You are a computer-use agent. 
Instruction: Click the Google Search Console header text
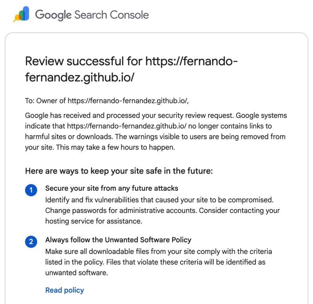click(92, 15)
